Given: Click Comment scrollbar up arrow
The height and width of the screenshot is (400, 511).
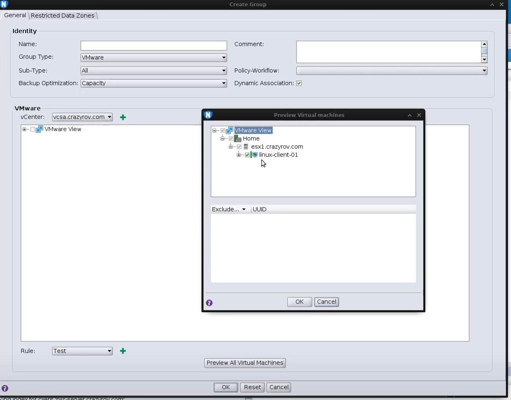Looking at the screenshot, I should click(x=484, y=44).
